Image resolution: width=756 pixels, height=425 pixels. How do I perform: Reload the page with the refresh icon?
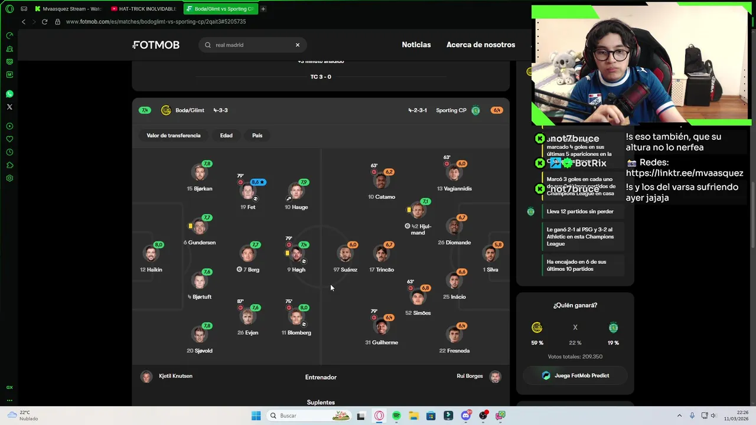tap(44, 22)
